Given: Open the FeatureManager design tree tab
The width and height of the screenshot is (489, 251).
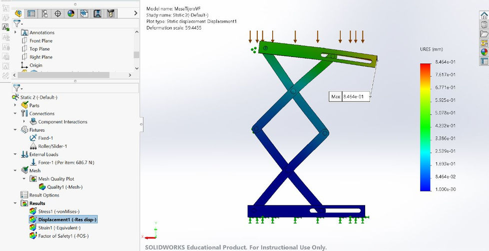Looking at the screenshot, I should click(18, 13).
